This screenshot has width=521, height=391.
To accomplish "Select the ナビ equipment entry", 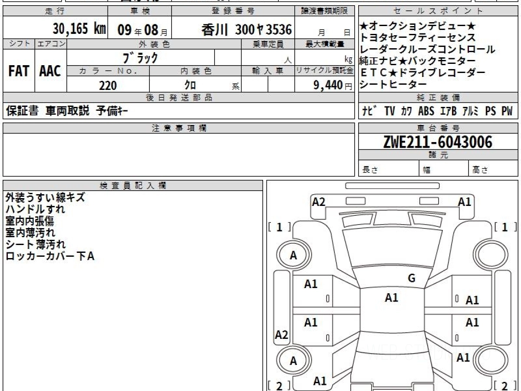I will pyautogui.click(x=369, y=111).
